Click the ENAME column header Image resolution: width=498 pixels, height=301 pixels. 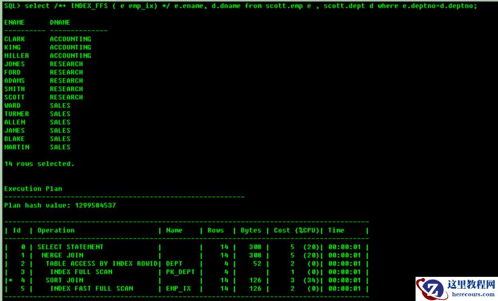pyautogui.click(x=14, y=22)
